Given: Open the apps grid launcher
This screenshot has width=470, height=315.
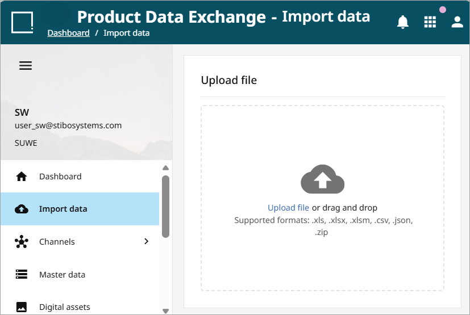Looking at the screenshot, I should (x=430, y=22).
